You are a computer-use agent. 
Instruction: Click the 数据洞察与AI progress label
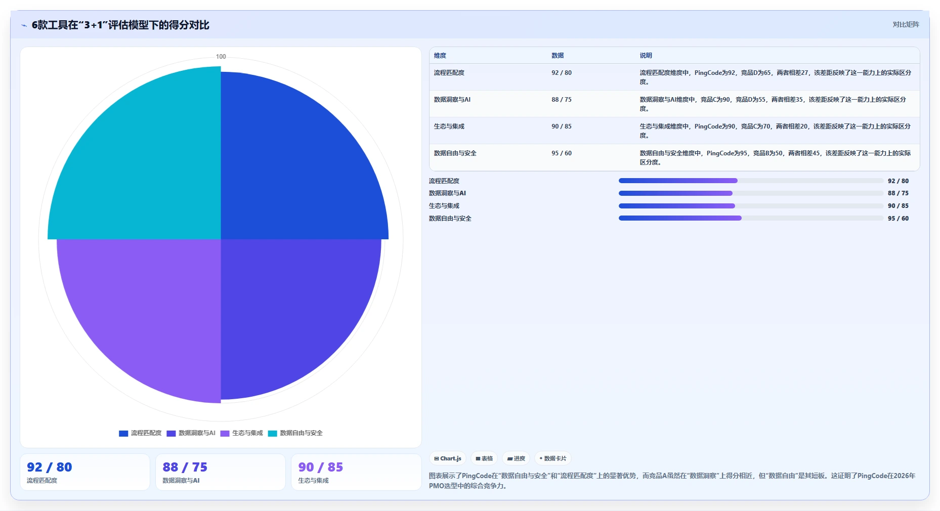pos(447,193)
